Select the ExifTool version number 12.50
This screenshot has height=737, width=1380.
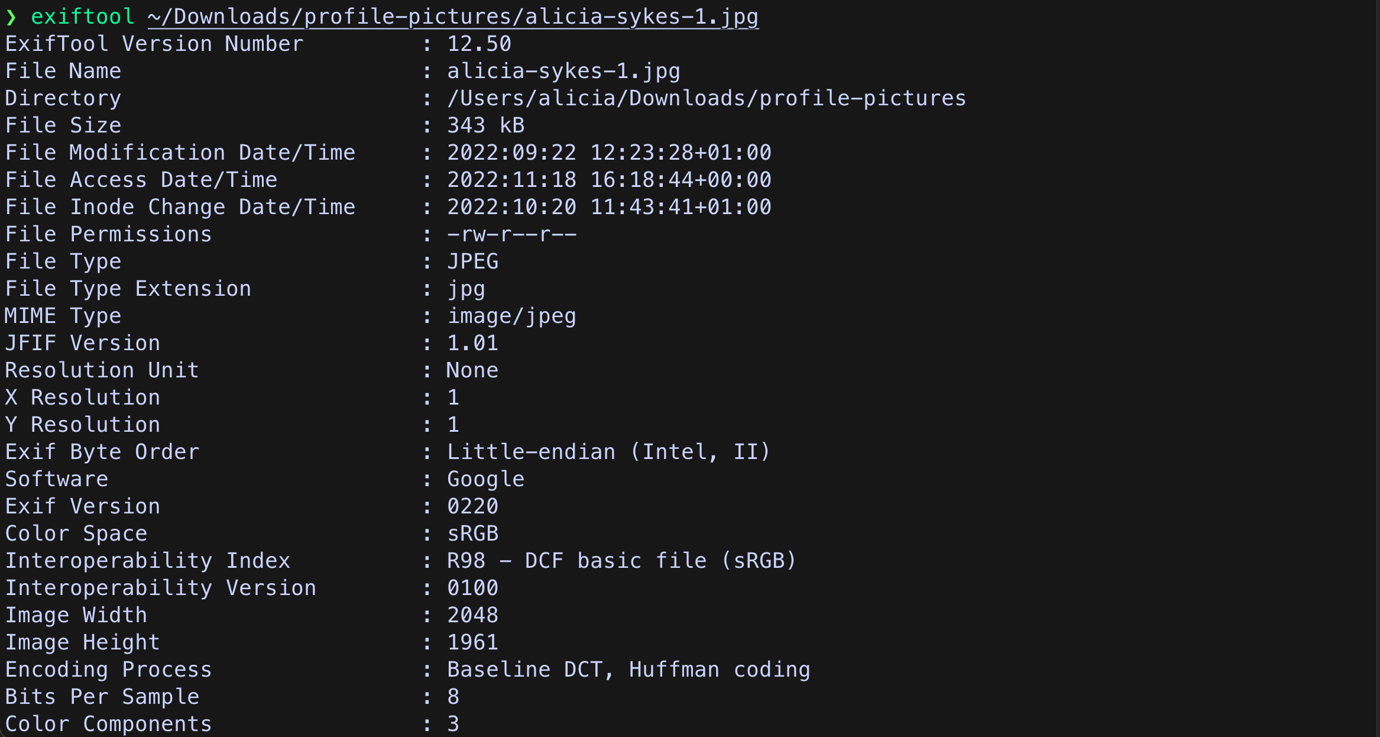click(479, 44)
